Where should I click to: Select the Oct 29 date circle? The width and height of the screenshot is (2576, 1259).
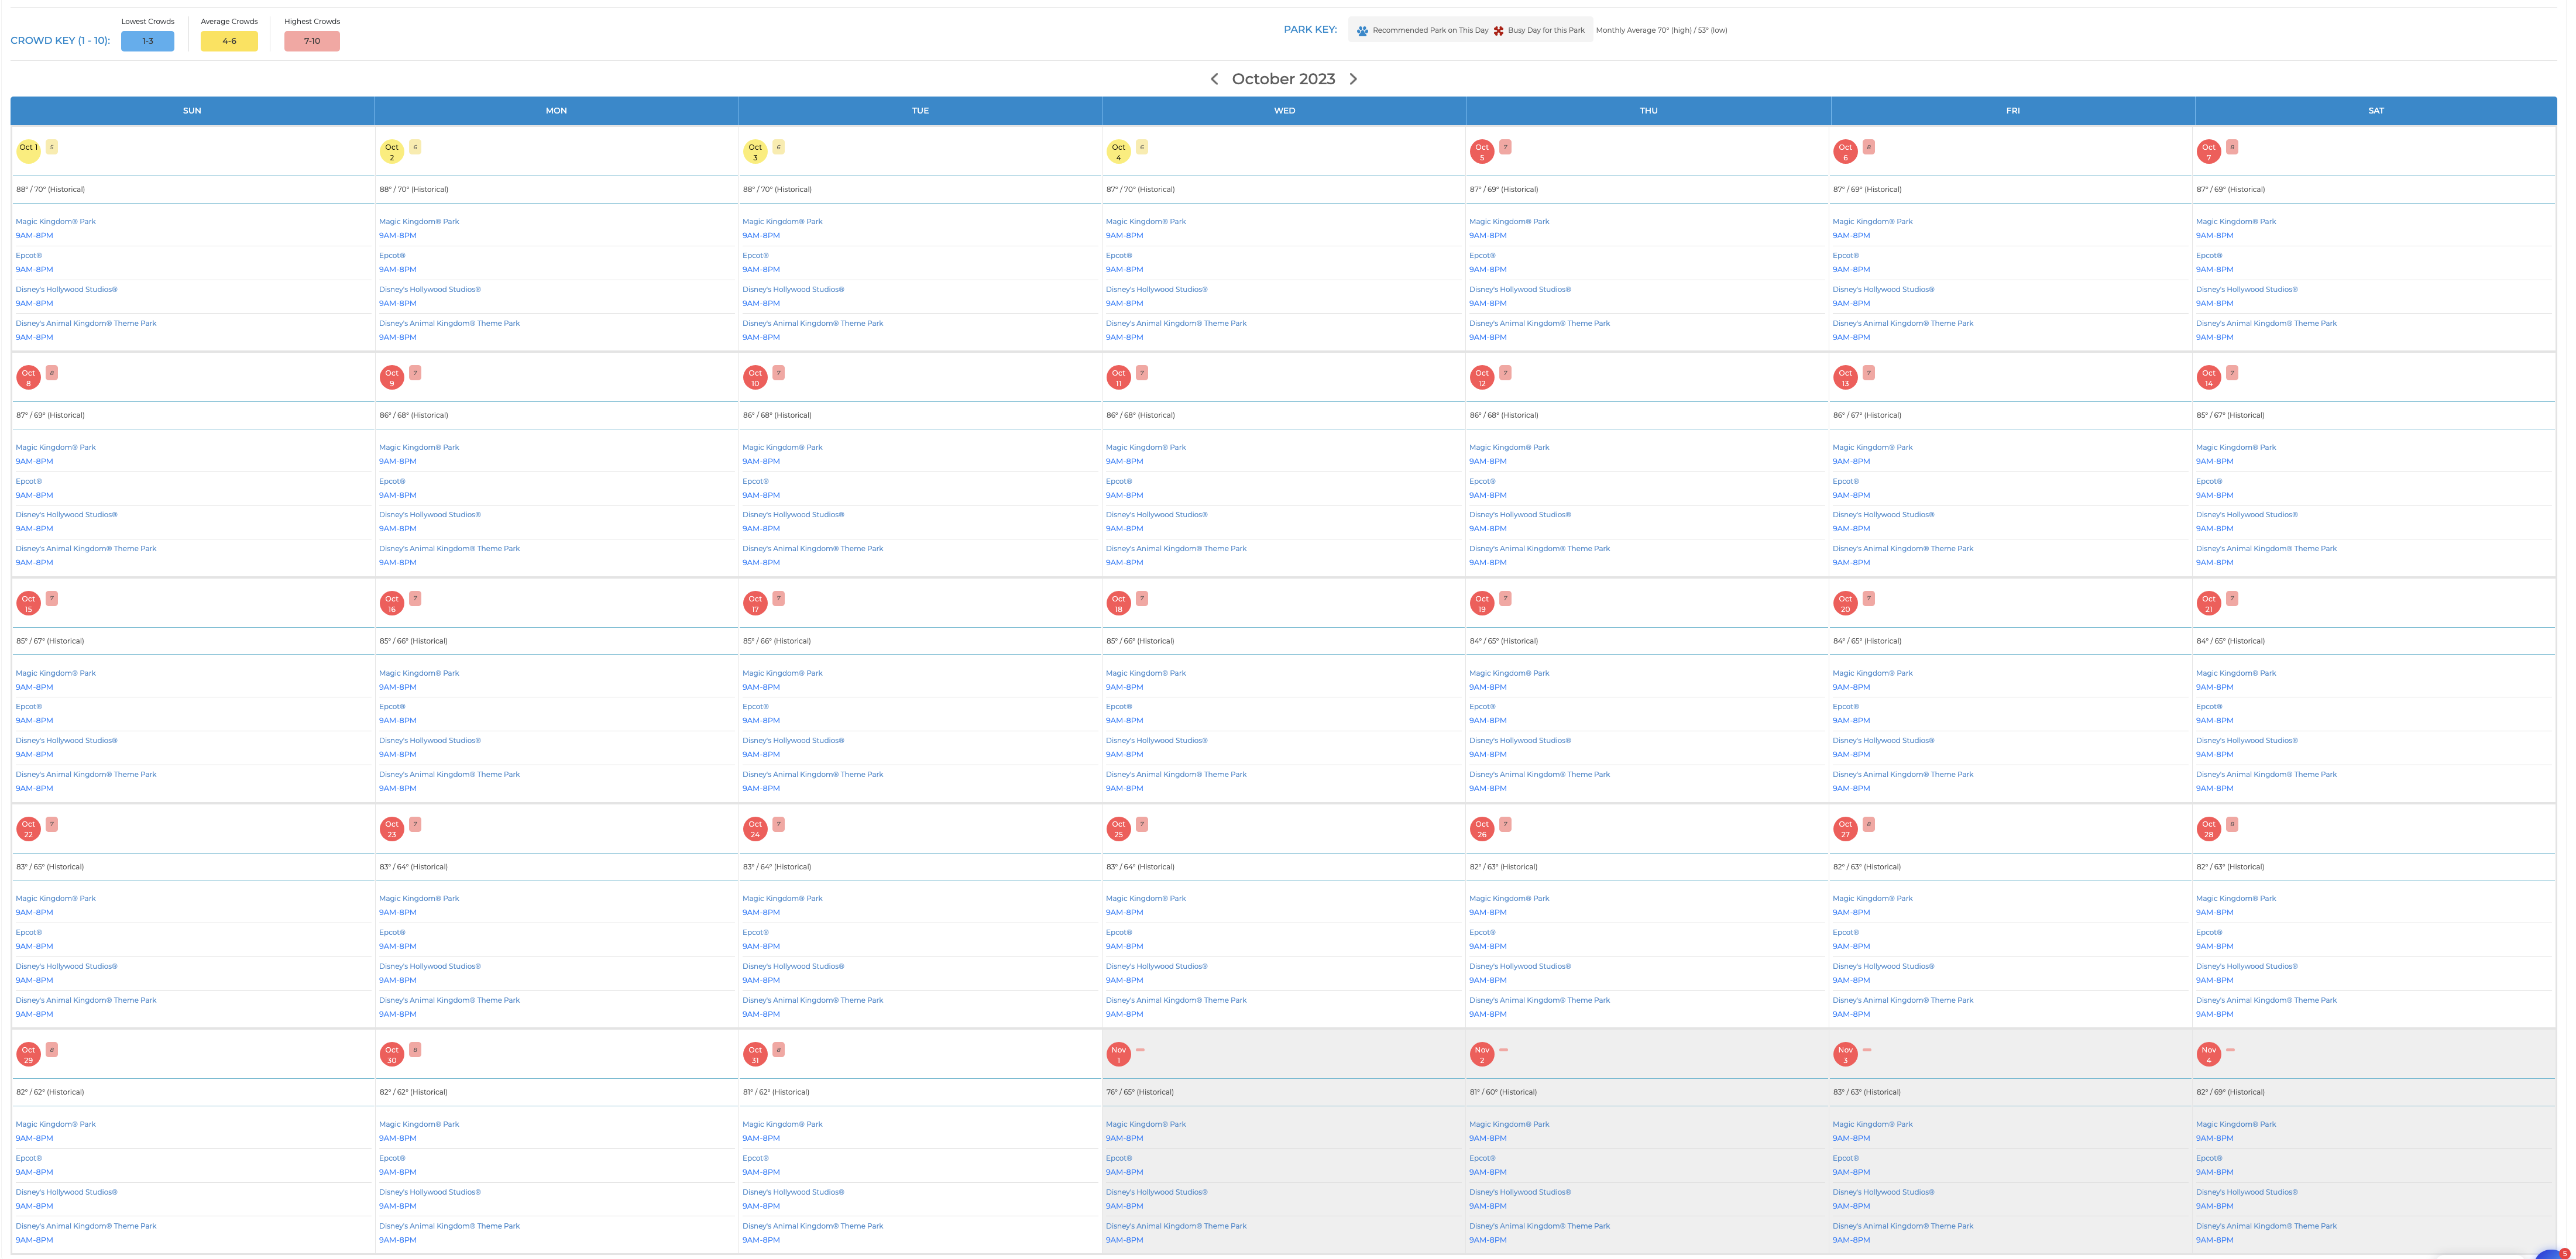coord(28,1054)
